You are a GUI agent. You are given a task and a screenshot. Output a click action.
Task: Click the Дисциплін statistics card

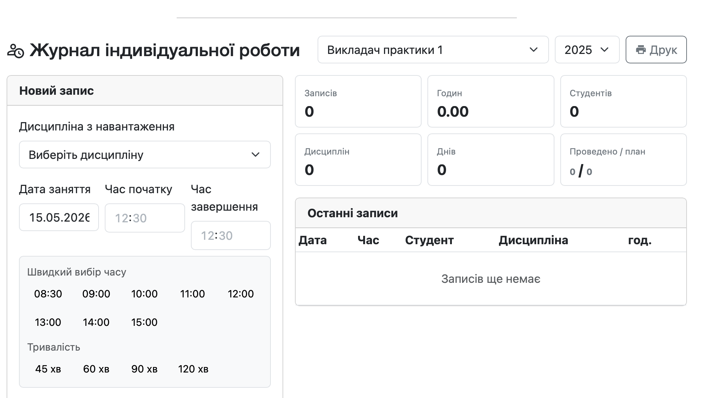pos(358,160)
